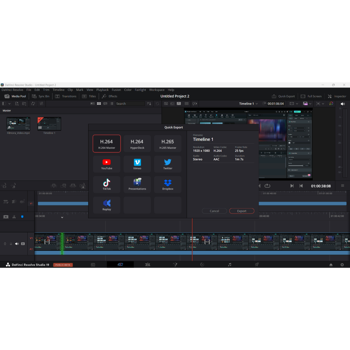This screenshot has height=350, width=350.
Task: Select the Presentations export preset
Action: [137, 185]
